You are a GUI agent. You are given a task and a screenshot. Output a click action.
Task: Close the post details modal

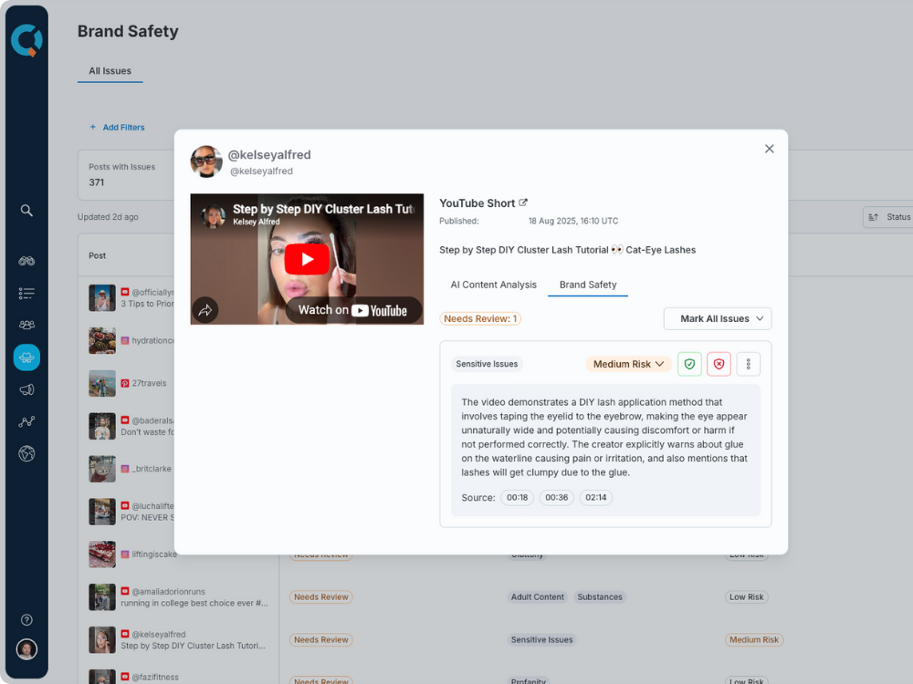coord(769,149)
